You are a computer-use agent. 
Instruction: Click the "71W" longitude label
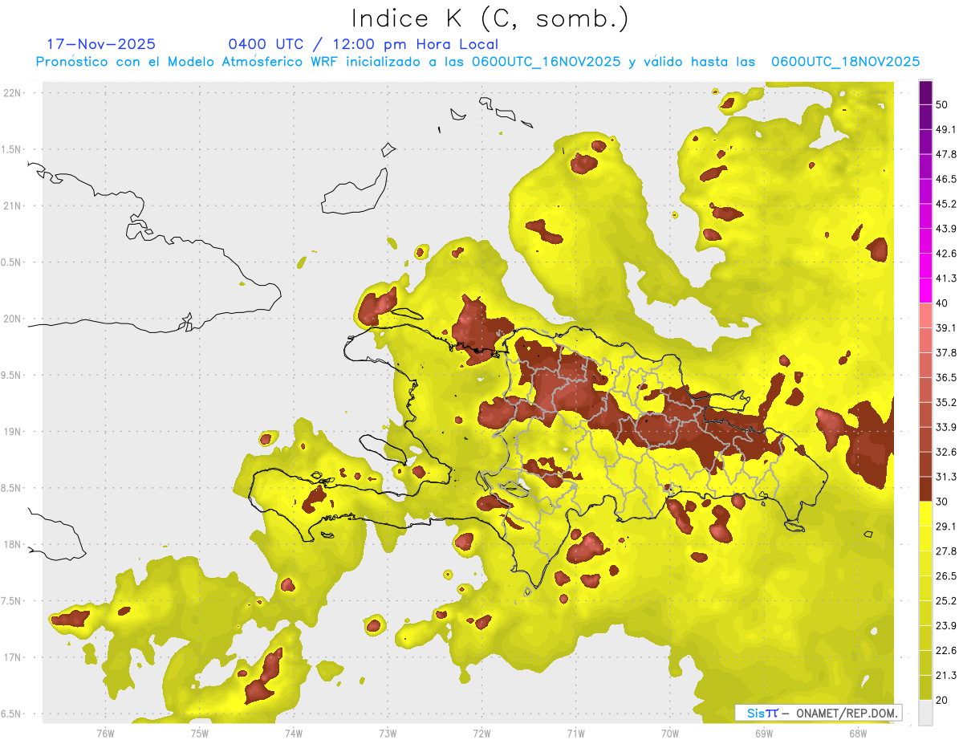click(575, 733)
